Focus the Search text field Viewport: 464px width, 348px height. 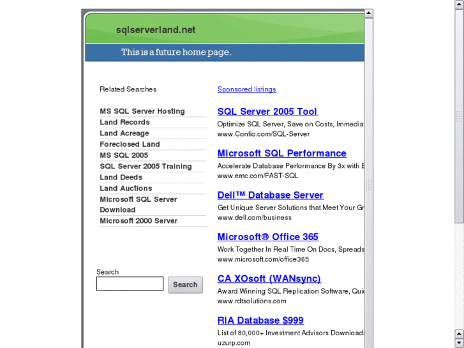(130, 284)
